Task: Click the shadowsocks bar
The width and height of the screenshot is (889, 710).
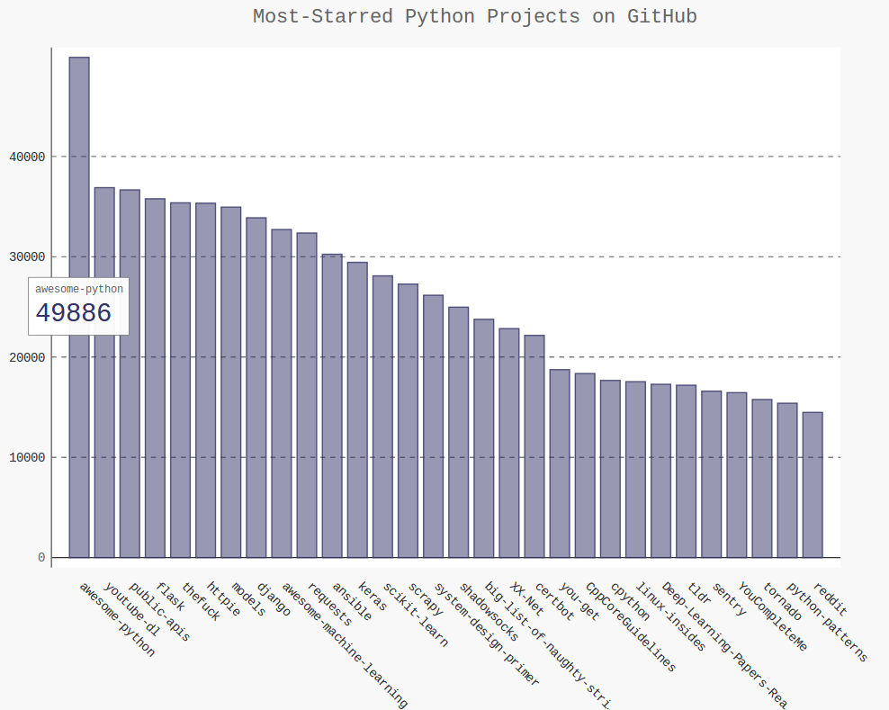Action: (459, 432)
